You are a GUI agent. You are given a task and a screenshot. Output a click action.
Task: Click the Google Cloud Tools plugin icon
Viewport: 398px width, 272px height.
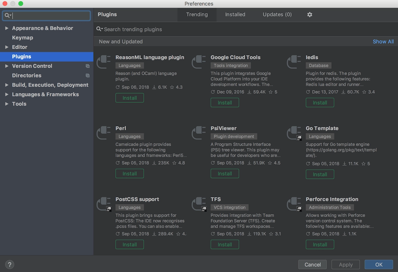(199, 62)
